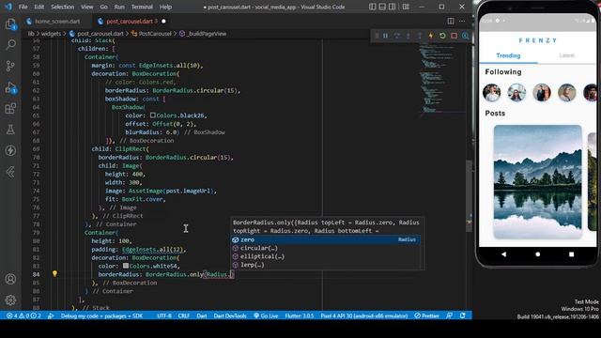This screenshot has width=601, height=338.
Task: Click Flutter: 3.0.5 version status item
Action: coord(300,315)
